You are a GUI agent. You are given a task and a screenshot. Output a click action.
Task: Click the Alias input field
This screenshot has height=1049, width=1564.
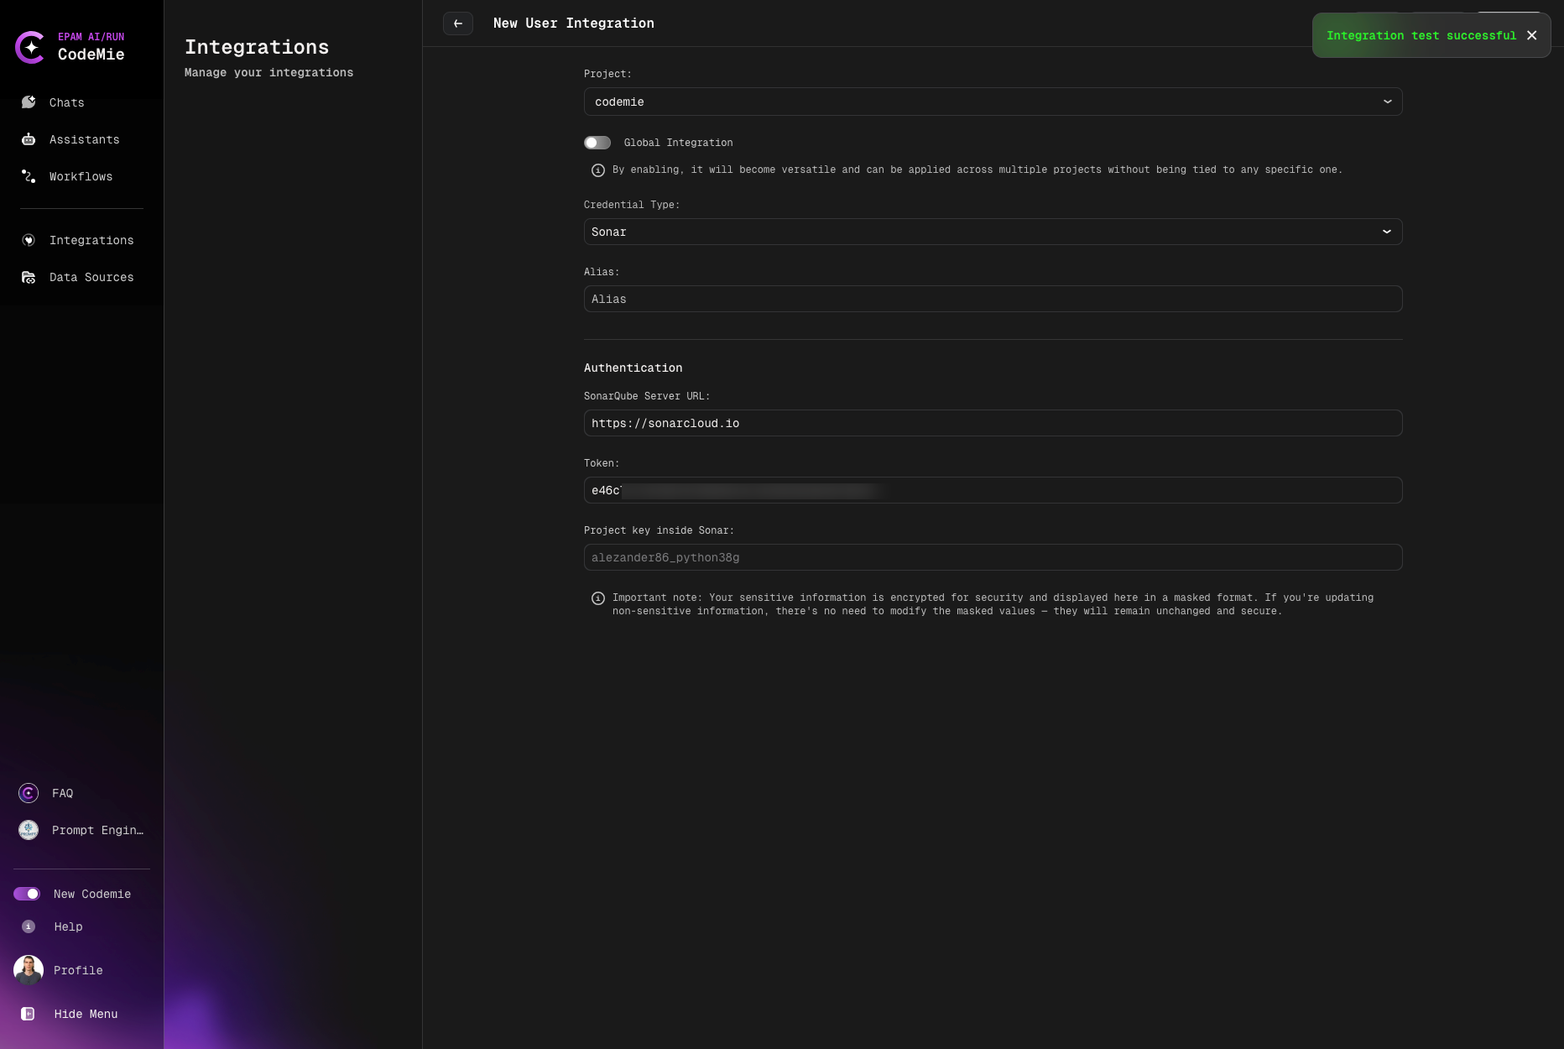tap(992, 299)
